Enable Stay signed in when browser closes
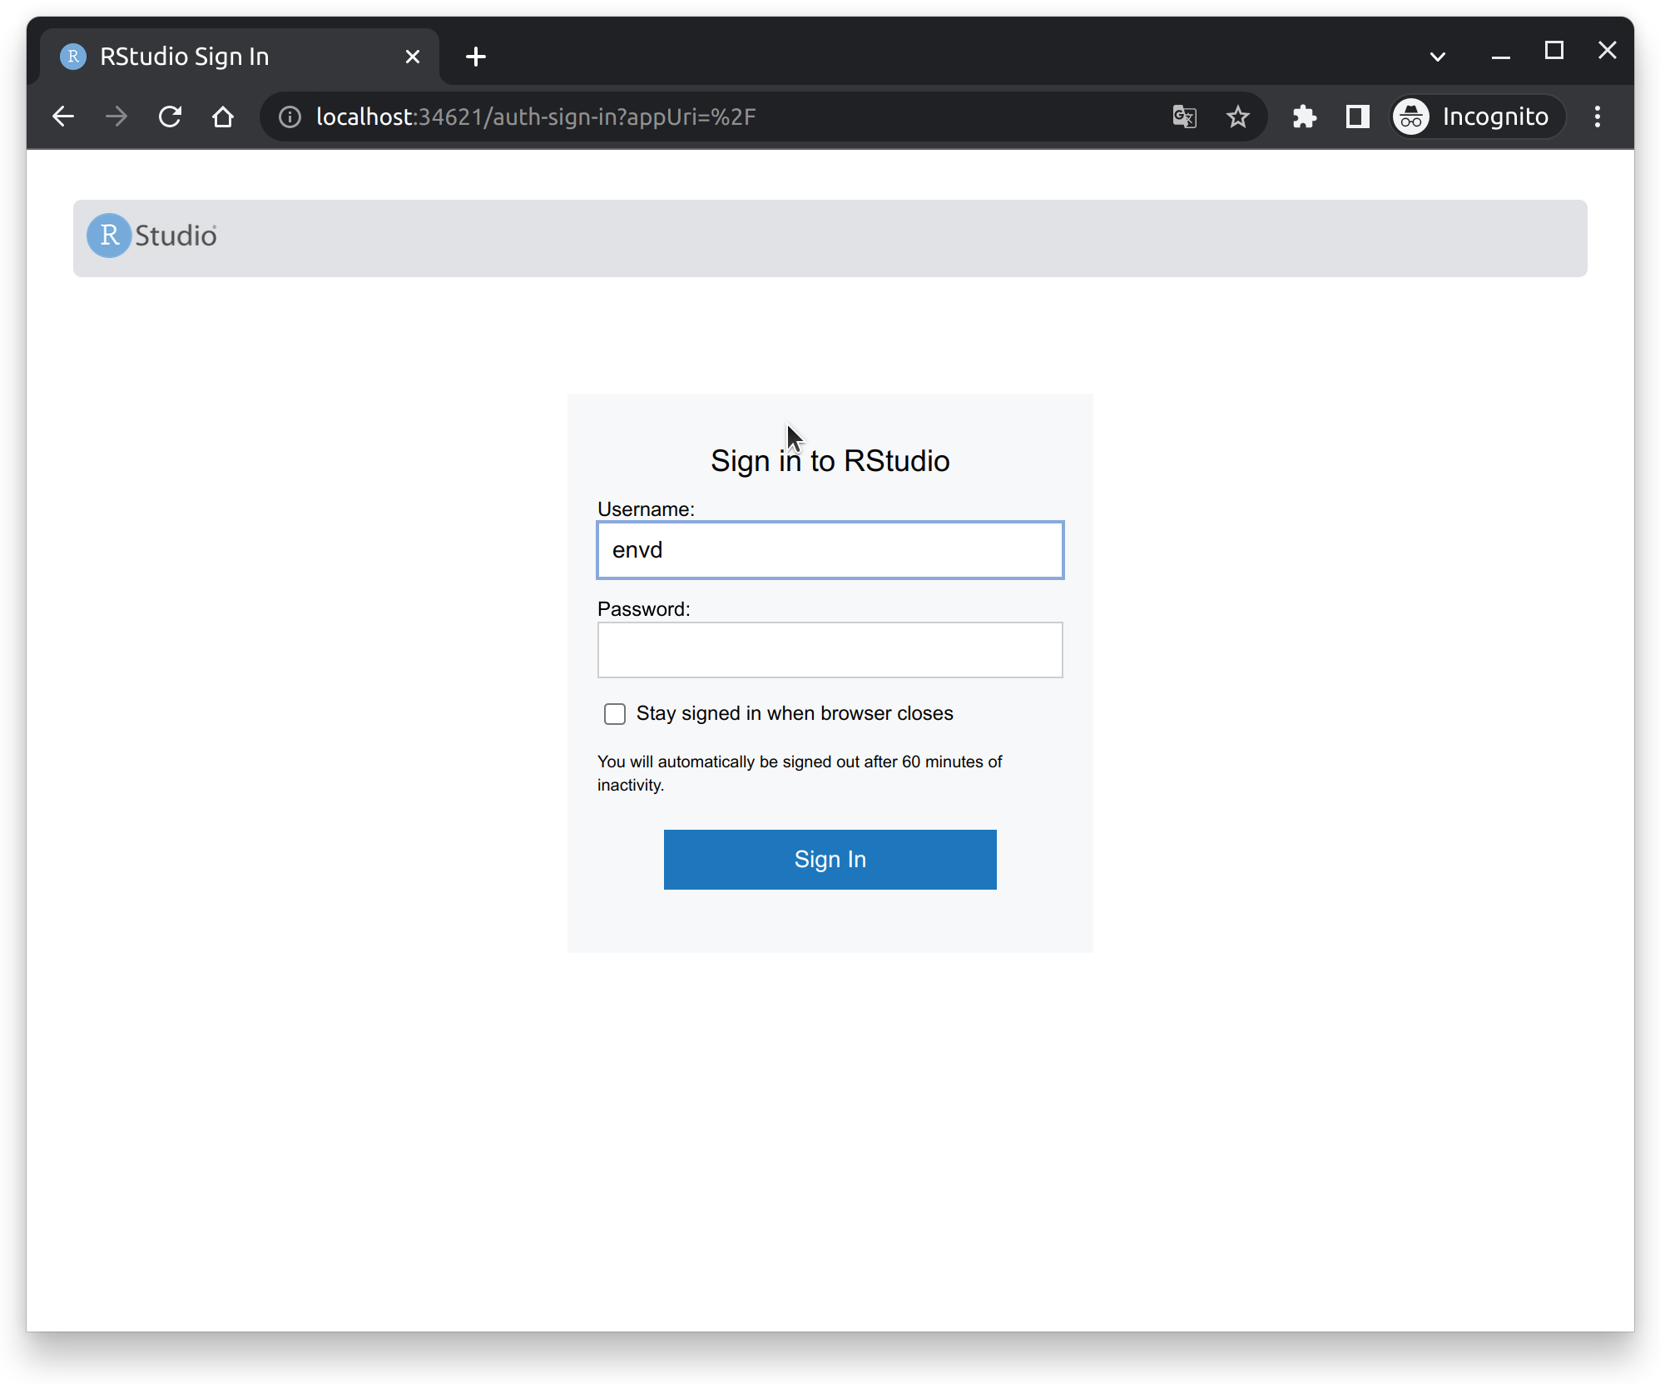 click(x=615, y=714)
